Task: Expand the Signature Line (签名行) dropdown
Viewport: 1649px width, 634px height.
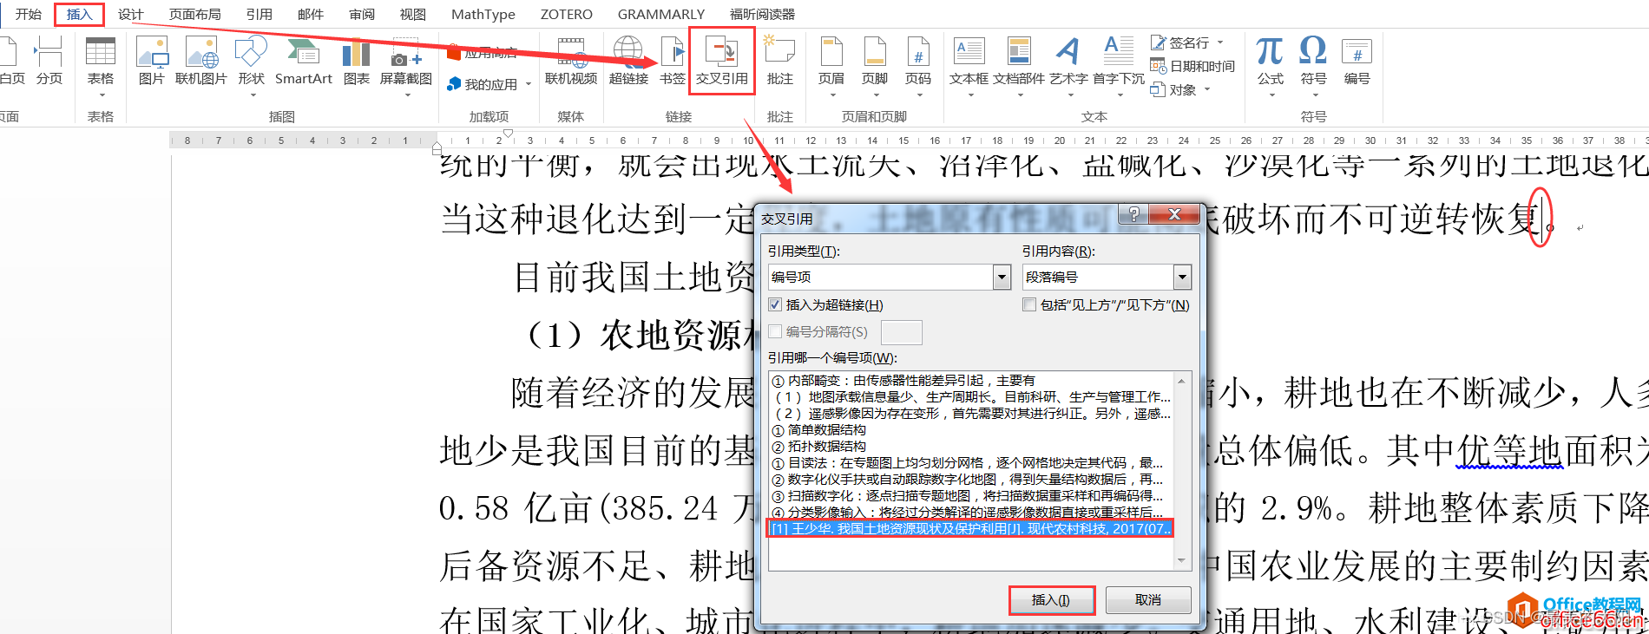Action: [1219, 42]
